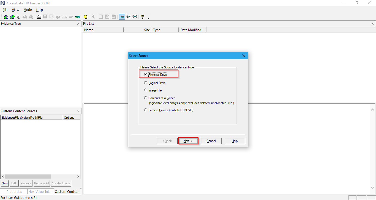Click Next in Select Source dialog

tap(188, 141)
